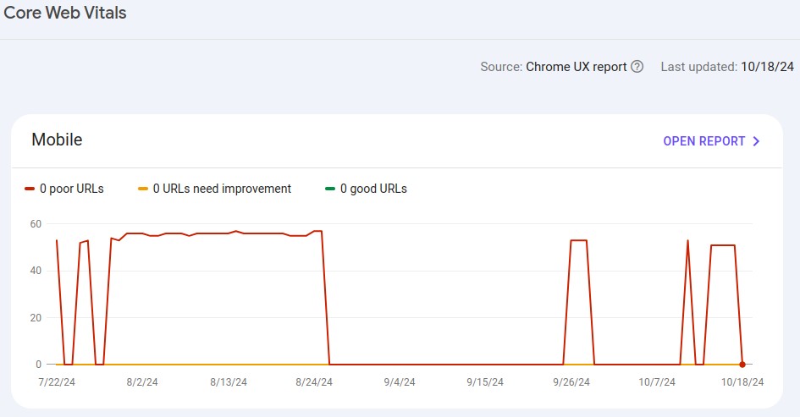800x417 pixels.
Task: Toggle the 0 URLs need improvement label
Action: (222, 189)
